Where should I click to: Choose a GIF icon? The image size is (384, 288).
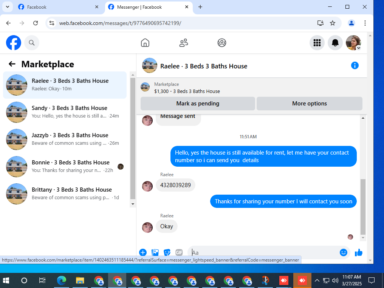pos(179,252)
